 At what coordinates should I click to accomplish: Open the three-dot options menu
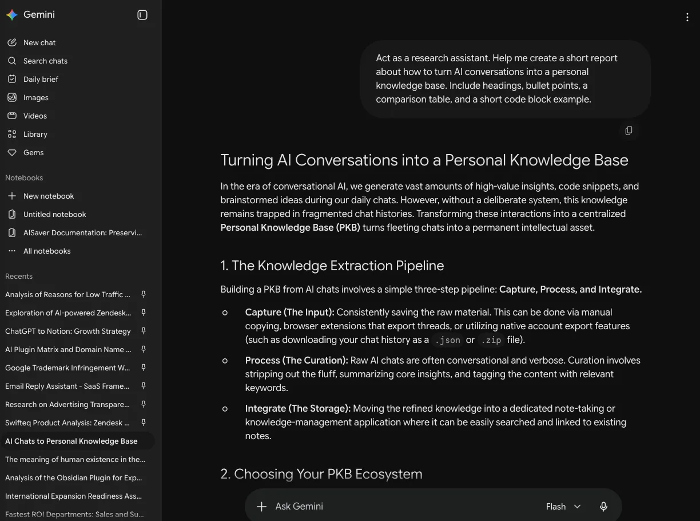[687, 17]
